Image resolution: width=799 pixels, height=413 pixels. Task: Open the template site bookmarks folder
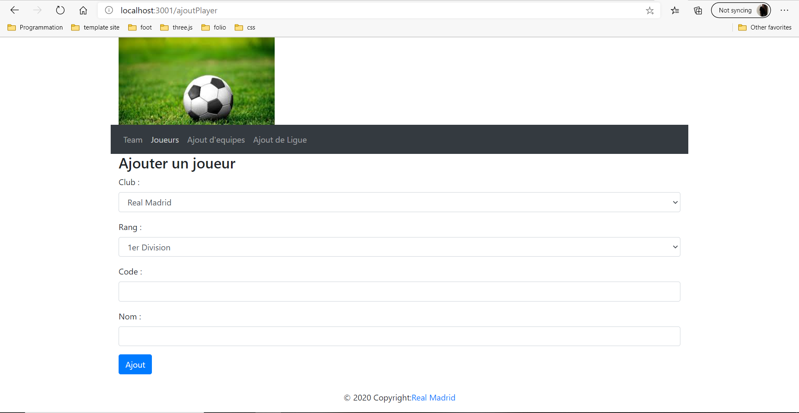(95, 27)
